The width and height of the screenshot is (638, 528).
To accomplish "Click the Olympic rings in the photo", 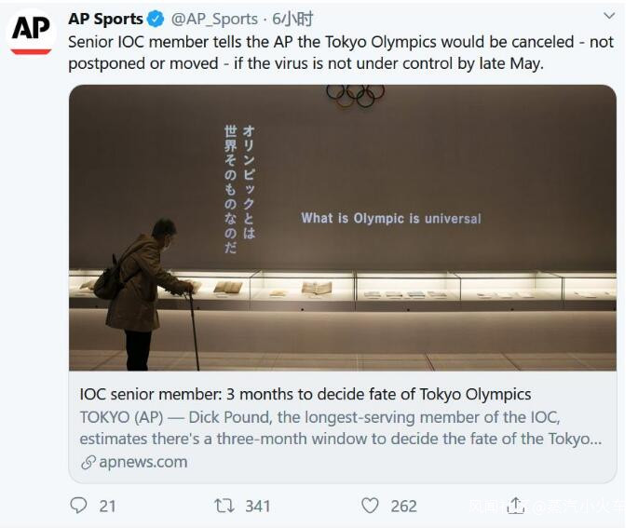I will point(356,93).
